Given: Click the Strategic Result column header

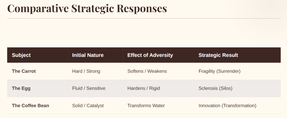Looking at the screenshot, I should click(218, 55).
